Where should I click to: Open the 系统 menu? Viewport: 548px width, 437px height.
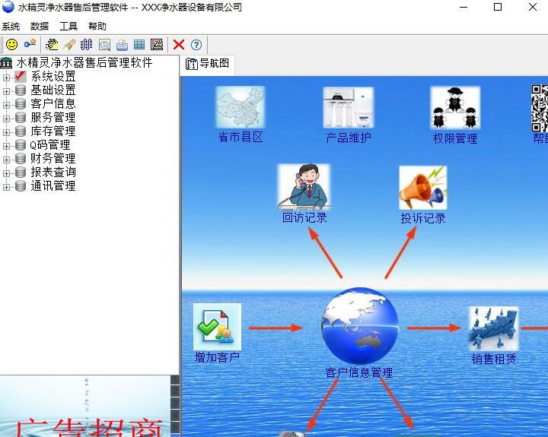11,26
